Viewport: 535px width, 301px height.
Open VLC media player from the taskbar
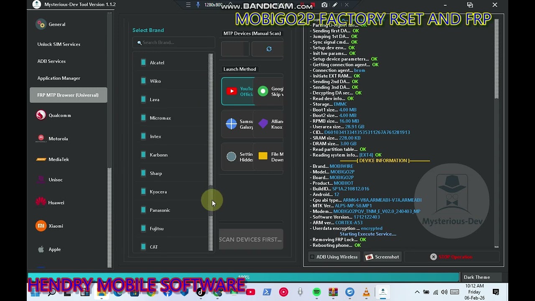366,292
